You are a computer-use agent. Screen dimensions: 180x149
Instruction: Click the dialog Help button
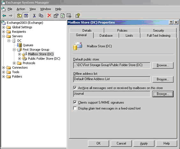167,143
